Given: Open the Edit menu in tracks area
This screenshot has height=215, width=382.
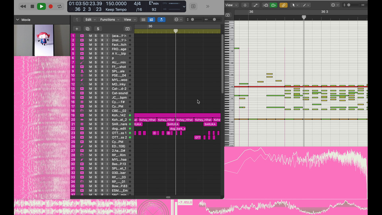Looking at the screenshot, I should click(x=90, y=20).
